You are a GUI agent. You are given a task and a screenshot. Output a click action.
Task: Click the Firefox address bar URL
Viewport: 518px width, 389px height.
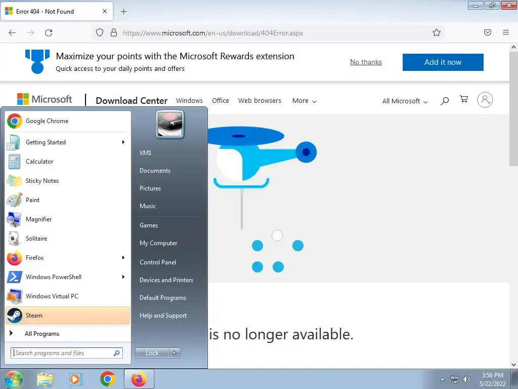[x=213, y=33]
